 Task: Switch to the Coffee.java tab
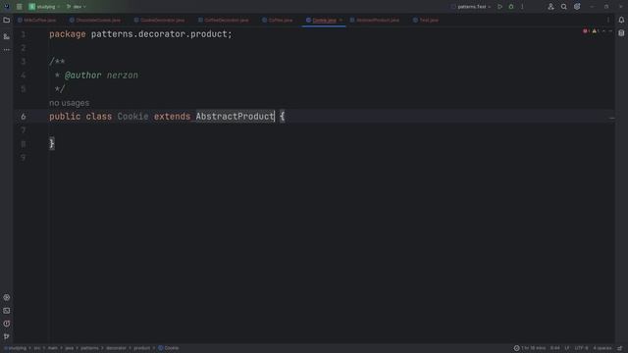click(x=277, y=20)
